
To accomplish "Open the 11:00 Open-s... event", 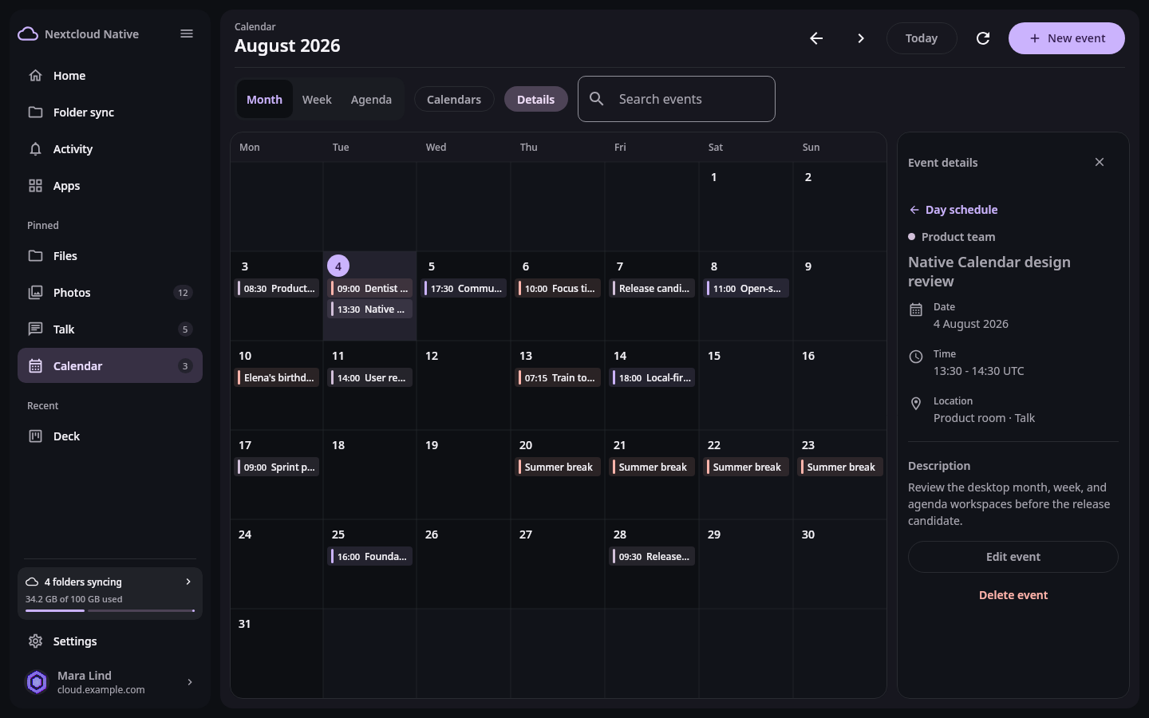I will (748, 289).
